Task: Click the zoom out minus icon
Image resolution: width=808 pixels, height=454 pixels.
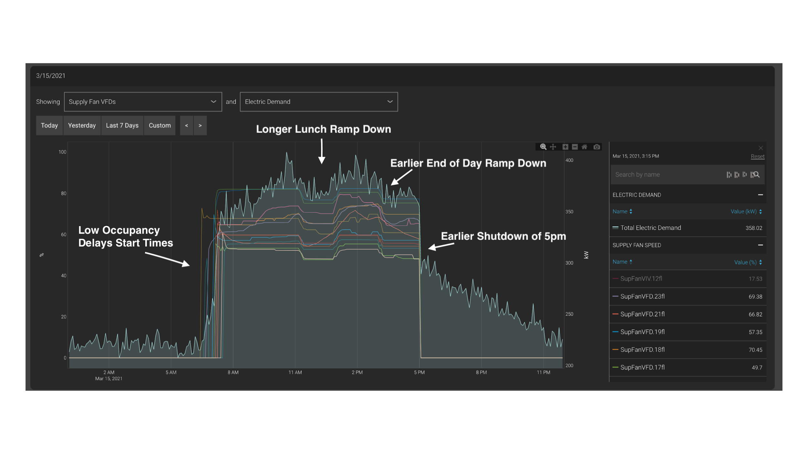Action: pos(575,147)
